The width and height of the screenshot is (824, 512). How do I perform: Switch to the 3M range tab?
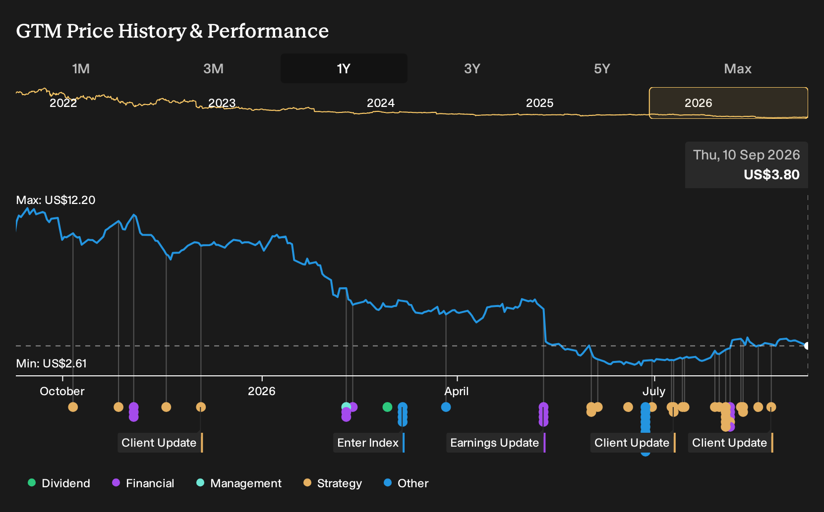213,68
